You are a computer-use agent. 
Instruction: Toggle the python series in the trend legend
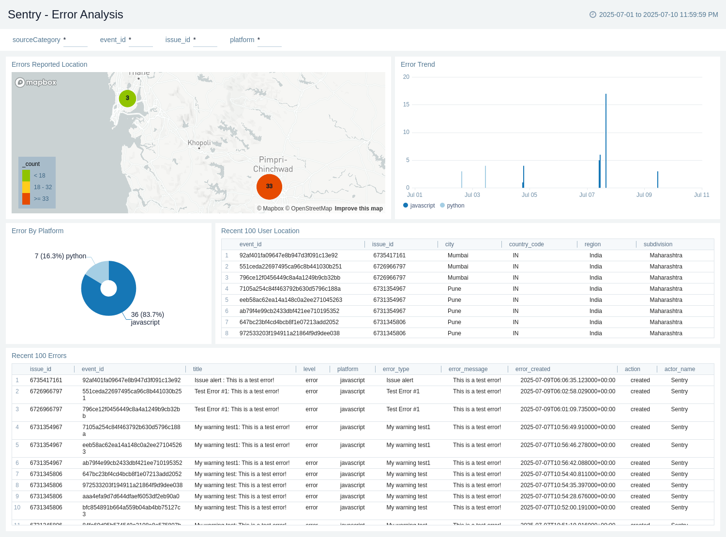(x=452, y=206)
